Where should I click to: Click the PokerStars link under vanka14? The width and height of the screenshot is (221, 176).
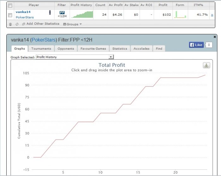[x=25, y=17]
